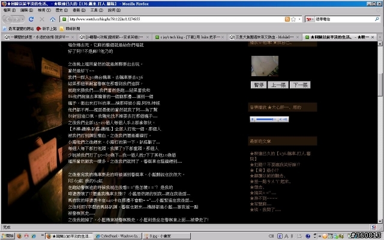
Task: Click the page scrollbar down arrow
Action: [380, 221]
